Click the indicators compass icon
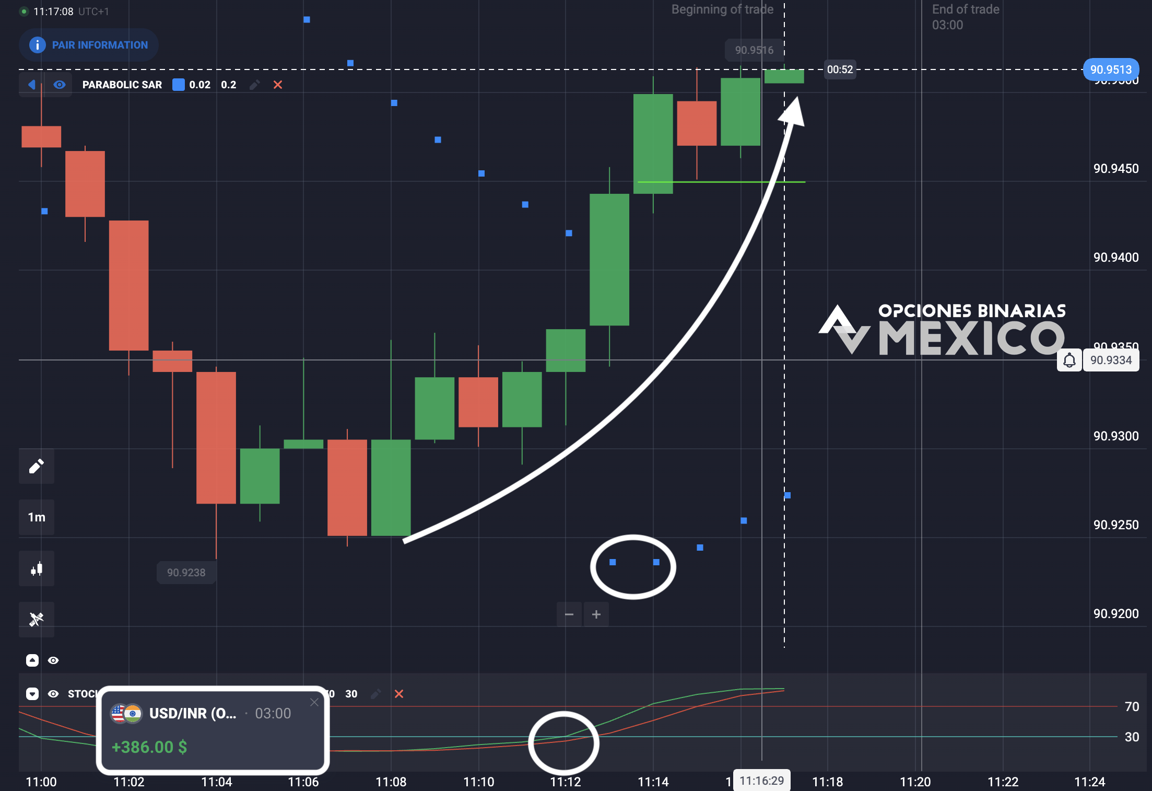The width and height of the screenshot is (1152, 791). click(36, 619)
